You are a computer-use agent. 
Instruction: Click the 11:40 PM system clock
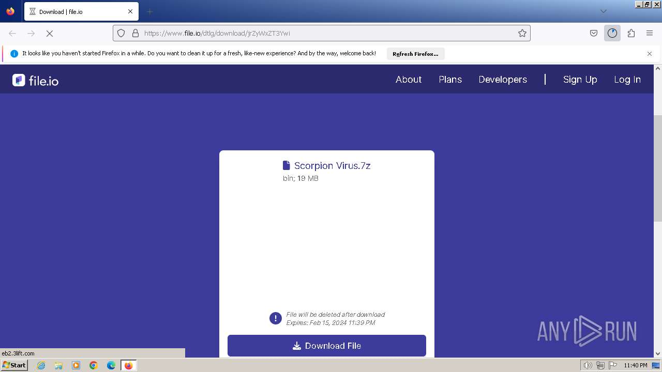(x=636, y=365)
